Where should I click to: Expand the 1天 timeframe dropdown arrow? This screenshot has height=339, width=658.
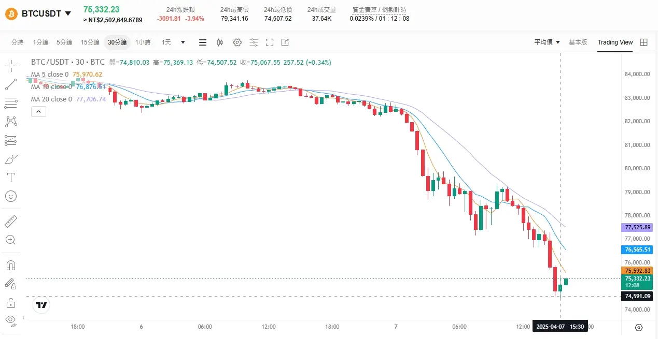click(183, 42)
